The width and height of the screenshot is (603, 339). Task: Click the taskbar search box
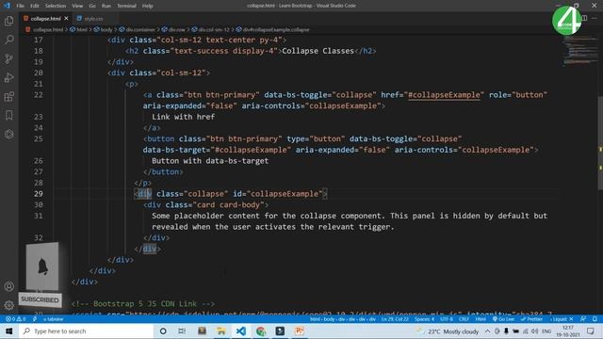coord(86,331)
